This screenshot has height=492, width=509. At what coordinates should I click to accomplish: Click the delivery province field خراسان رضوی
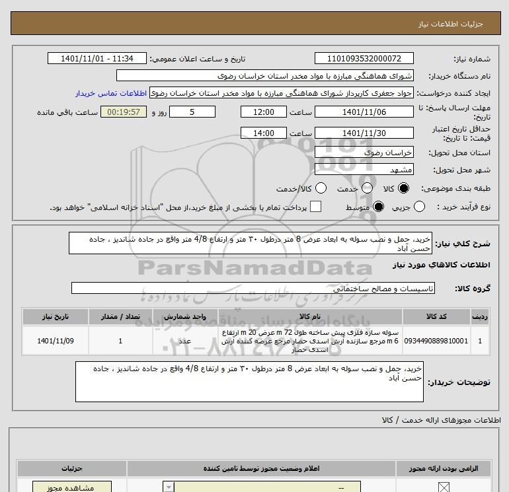[364, 152]
